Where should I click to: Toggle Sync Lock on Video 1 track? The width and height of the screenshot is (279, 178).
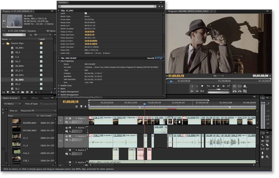70,118
